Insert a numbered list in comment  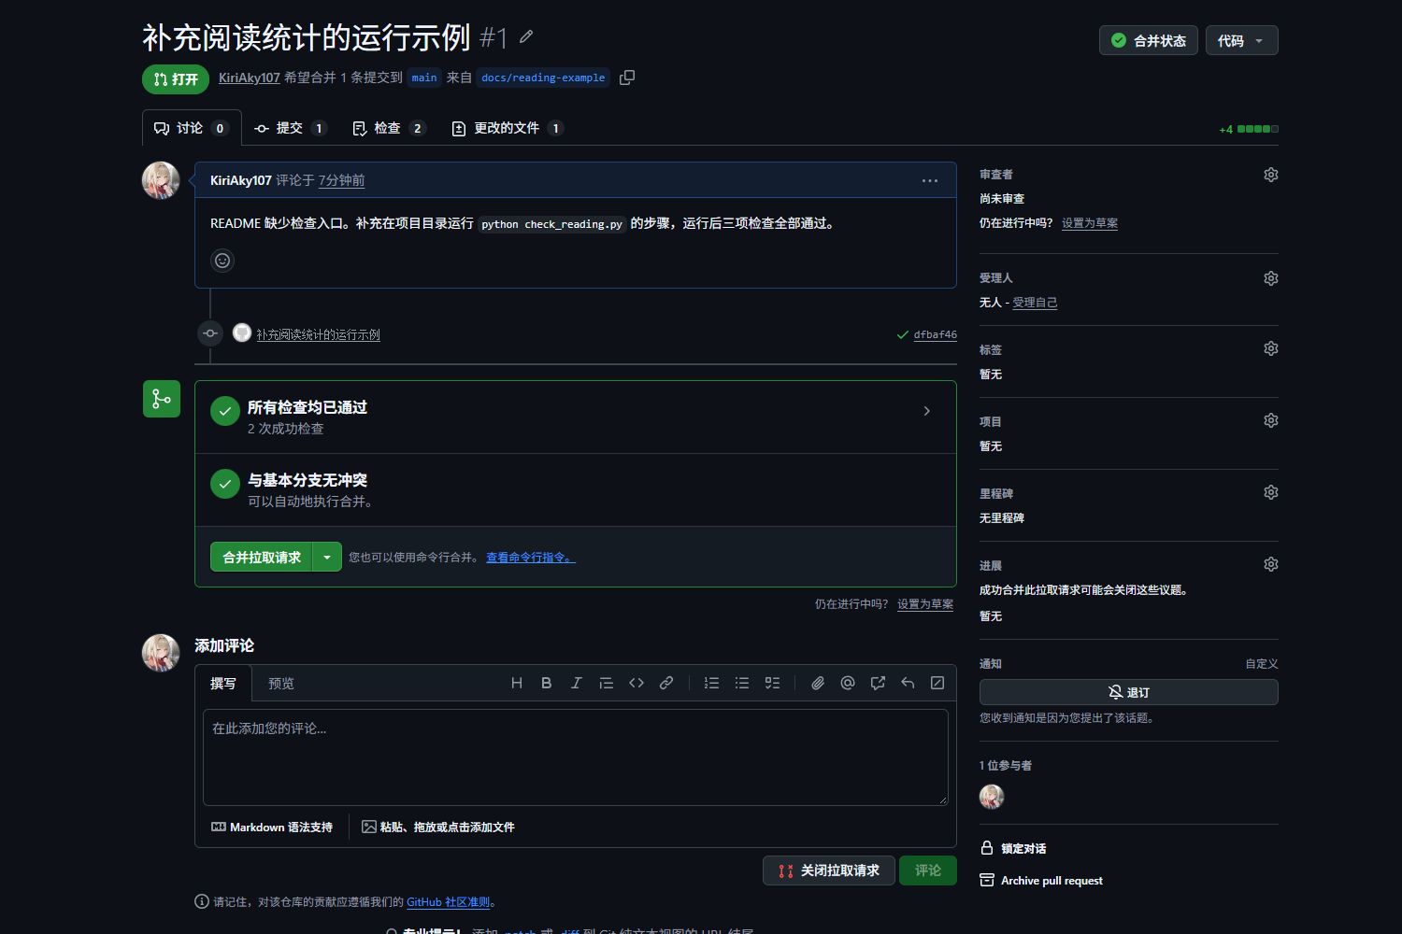click(x=711, y=683)
